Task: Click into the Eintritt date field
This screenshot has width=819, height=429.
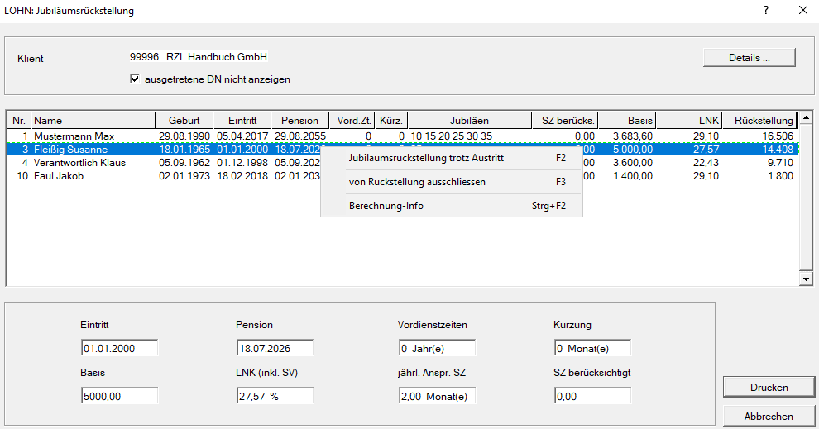Action: pos(119,348)
